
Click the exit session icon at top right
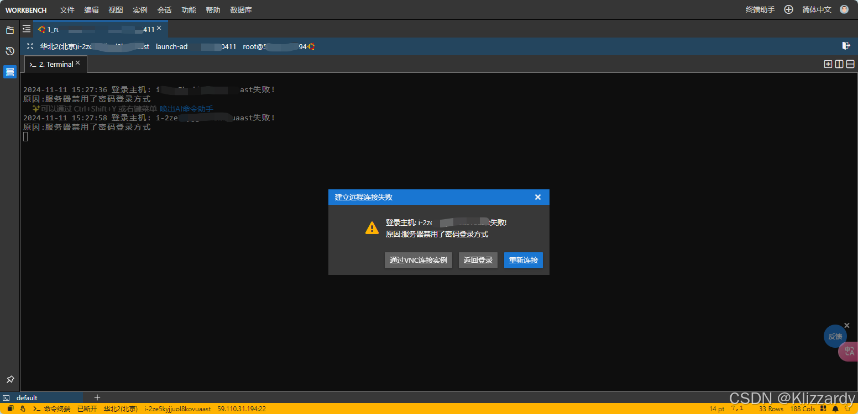click(846, 46)
